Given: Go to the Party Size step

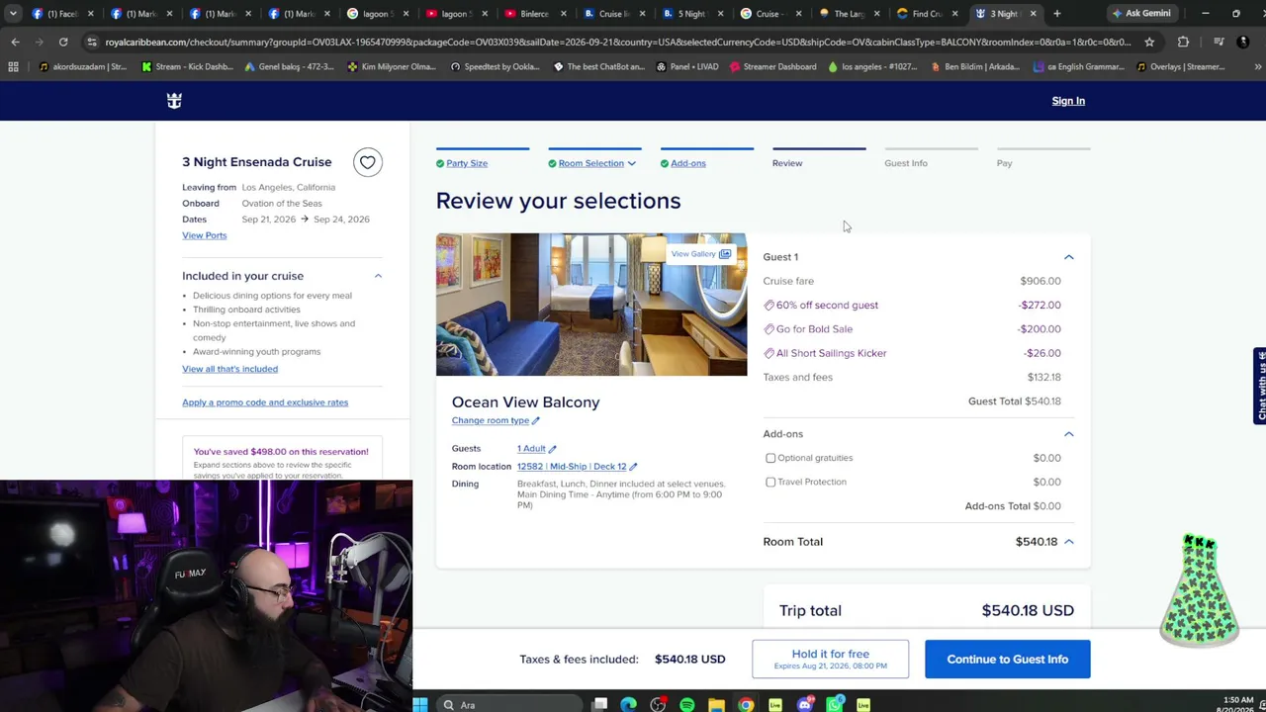Looking at the screenshot, I should click(467, 163).
